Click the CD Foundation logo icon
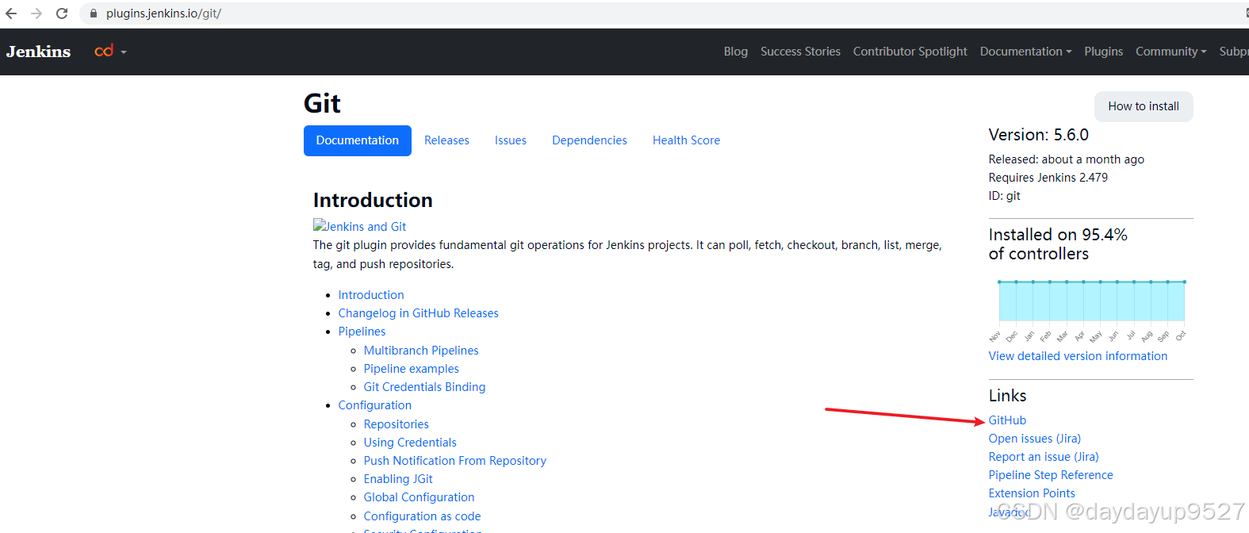The width and height of the screenshot is (1249, 533). (104, 51)
